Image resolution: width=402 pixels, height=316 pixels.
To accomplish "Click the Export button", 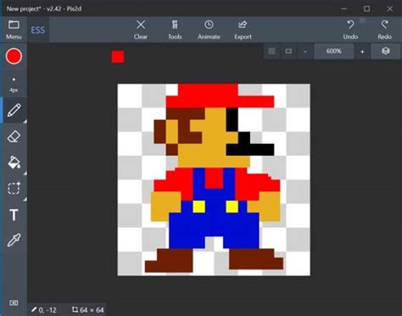I will coord(243,30).
